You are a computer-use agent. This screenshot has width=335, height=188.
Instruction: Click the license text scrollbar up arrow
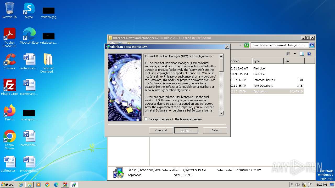[221, 56]
